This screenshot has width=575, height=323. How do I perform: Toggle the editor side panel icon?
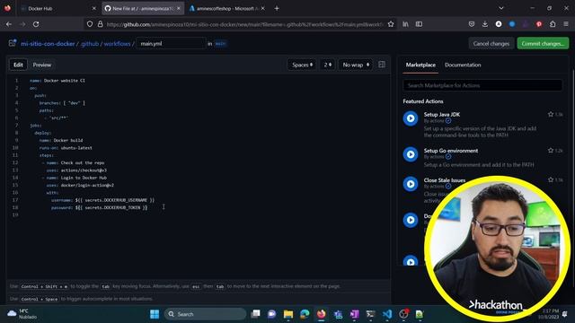click(382, 65)
